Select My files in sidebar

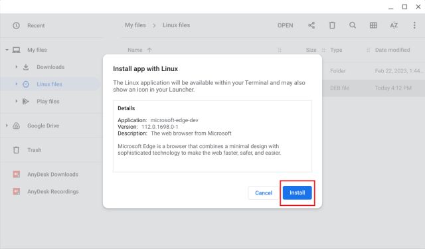coord(37,50)
